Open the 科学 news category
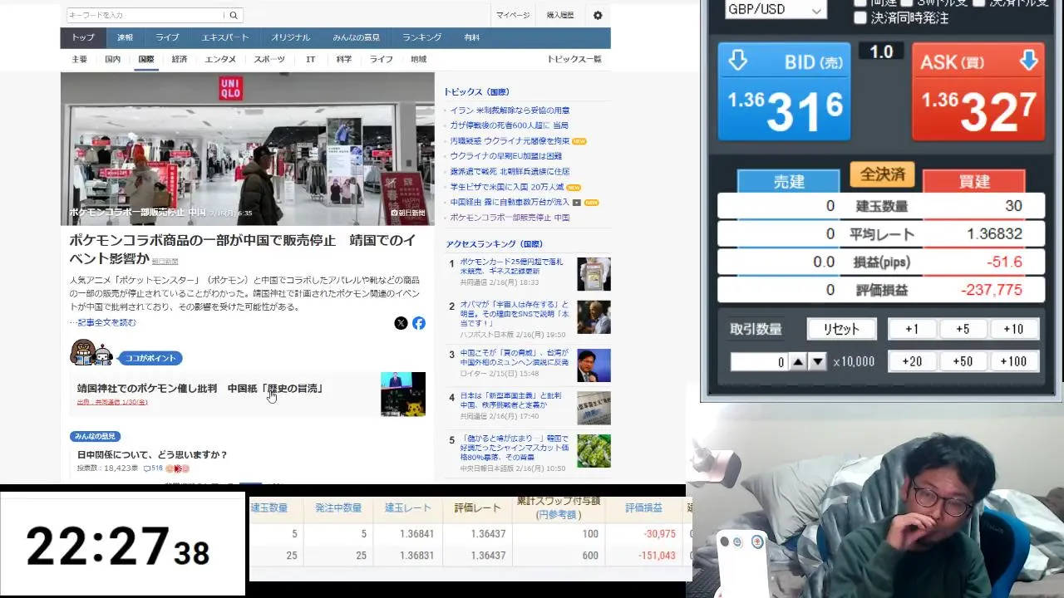1064x598 pixels. [344, 60]
